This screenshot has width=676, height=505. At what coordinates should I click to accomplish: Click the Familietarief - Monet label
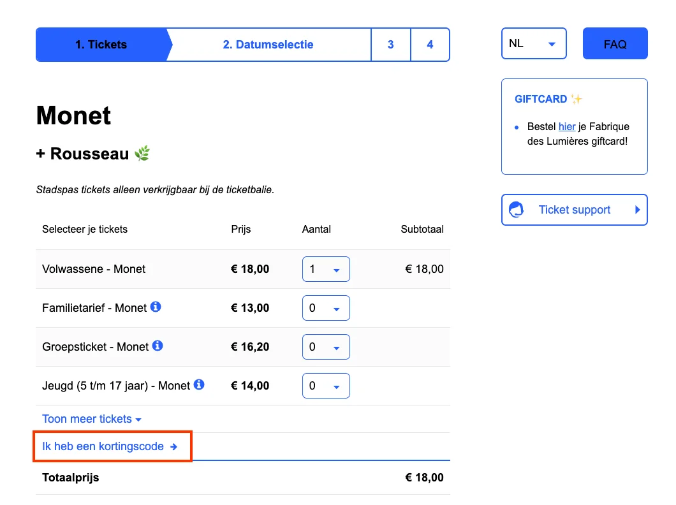(94, 308)
